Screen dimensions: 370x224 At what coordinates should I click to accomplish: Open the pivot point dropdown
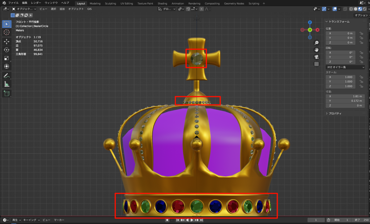click(x=181, y=9)
